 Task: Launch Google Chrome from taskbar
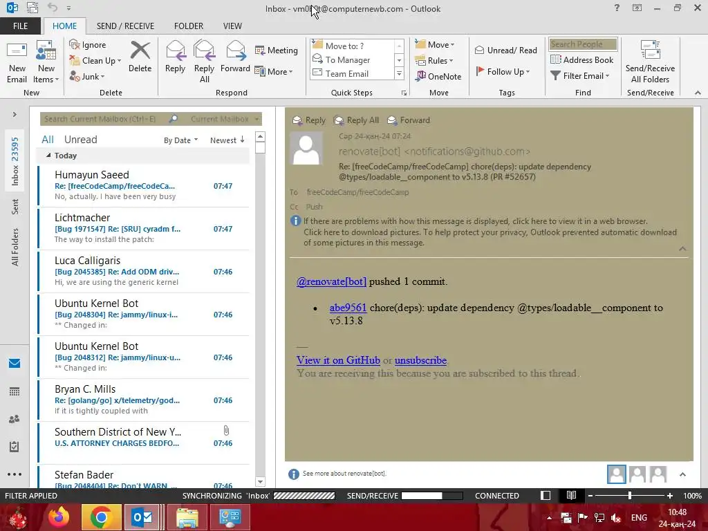[x=101, y=517]
